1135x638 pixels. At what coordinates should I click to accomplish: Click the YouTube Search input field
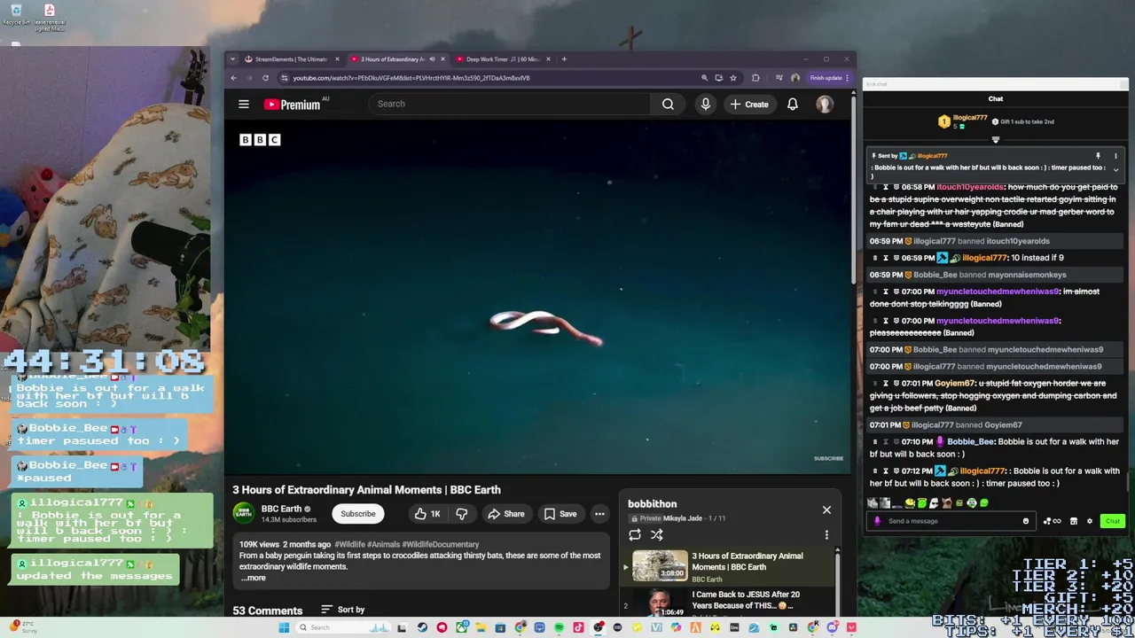pos(510,105)
